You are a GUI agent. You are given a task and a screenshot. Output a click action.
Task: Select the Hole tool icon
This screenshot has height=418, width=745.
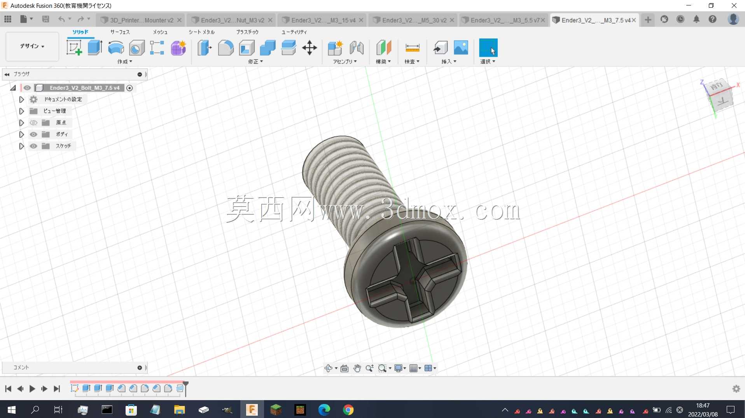(x=136, y=48)
